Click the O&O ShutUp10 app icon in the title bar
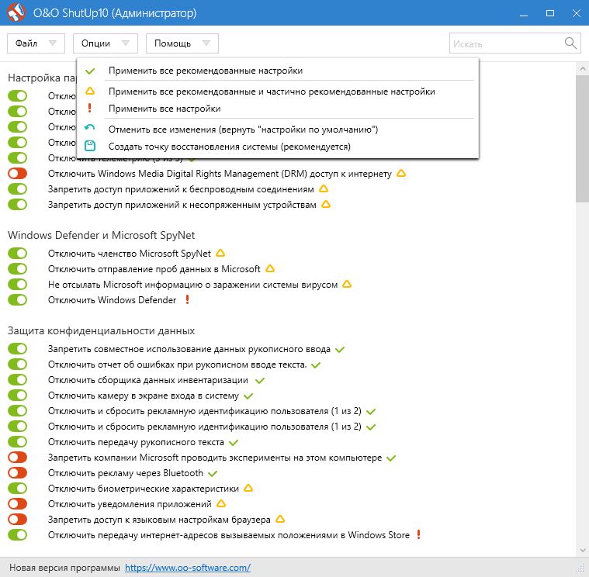This screenshot has height=577, width=589. click(x=15, y=14)
